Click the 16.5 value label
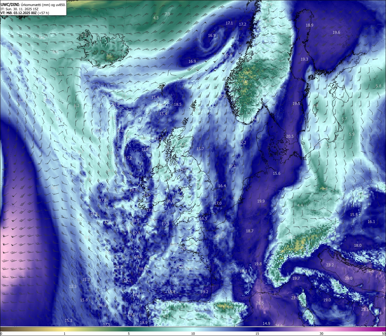This screenshot has width=386, height=336. tap(203, 219)
